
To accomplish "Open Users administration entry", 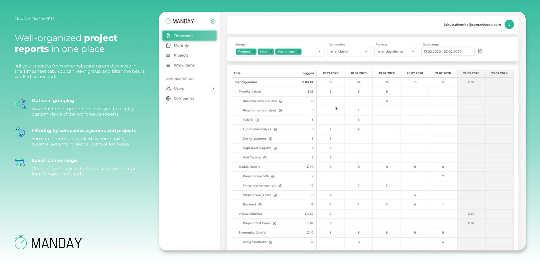I will point(179,89).
